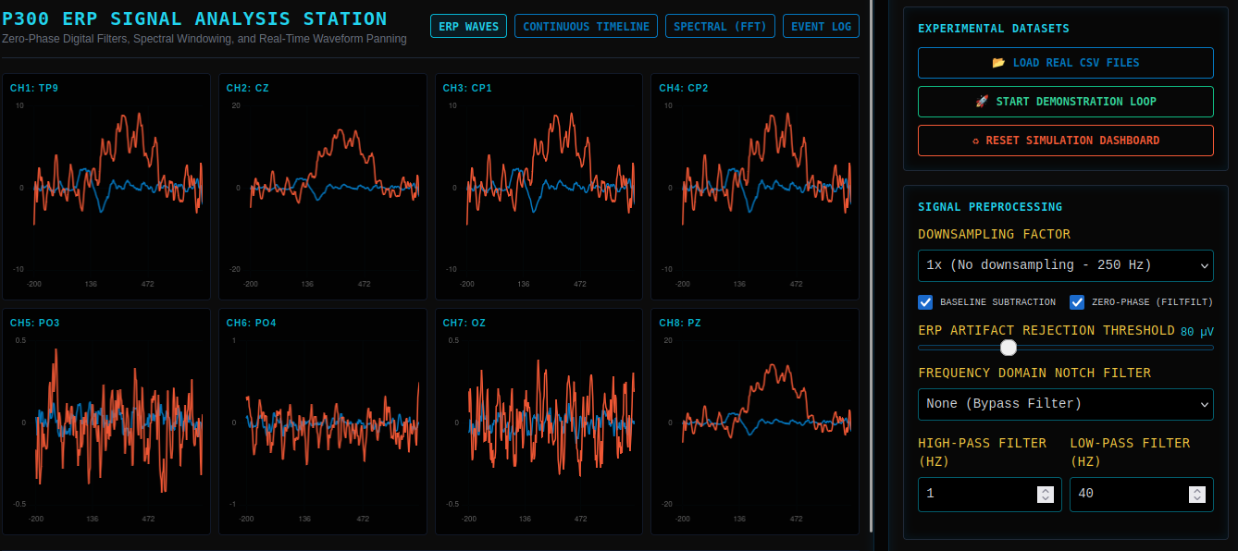Start the demonstration loop
Viewport: 1238px width, 551px height.
[x=1066, y=102]
